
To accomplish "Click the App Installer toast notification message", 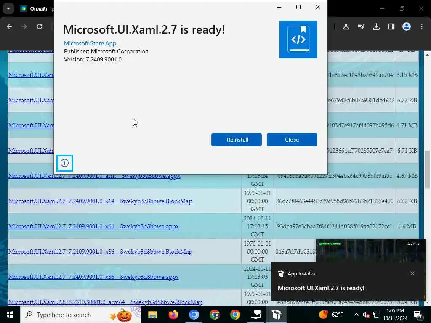I will click(x=321, y=288).
